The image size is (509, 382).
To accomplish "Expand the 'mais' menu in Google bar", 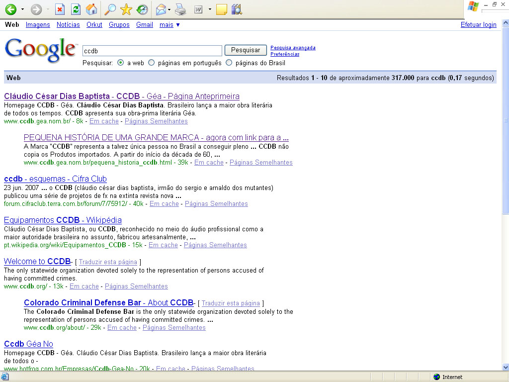I will click(x=170, y=25).
